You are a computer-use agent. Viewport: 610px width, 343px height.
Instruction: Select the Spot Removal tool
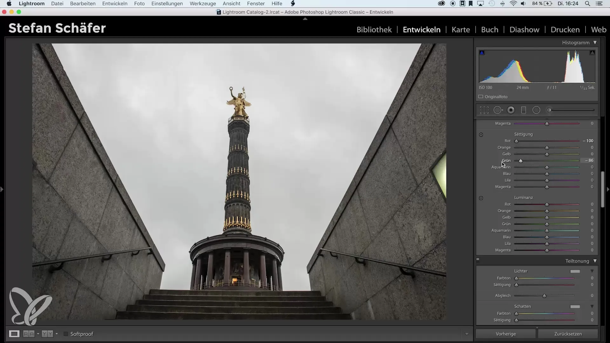coord(498,110)
